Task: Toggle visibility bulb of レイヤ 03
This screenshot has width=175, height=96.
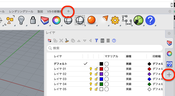Action: coord(91,79)
